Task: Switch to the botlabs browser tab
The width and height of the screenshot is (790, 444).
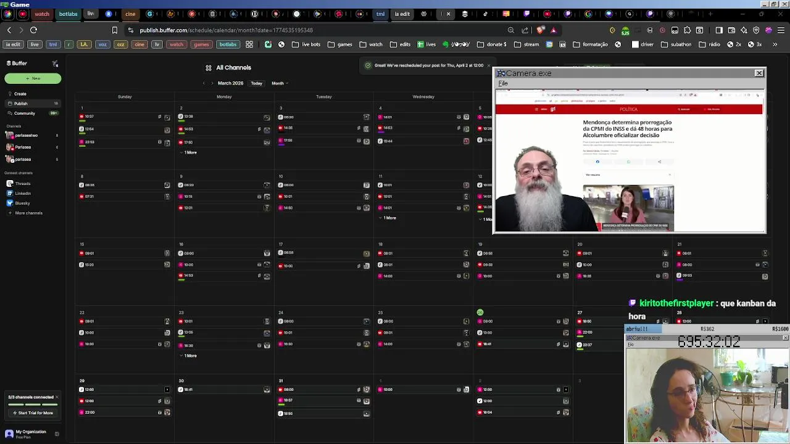Action: tap(68, 14)
